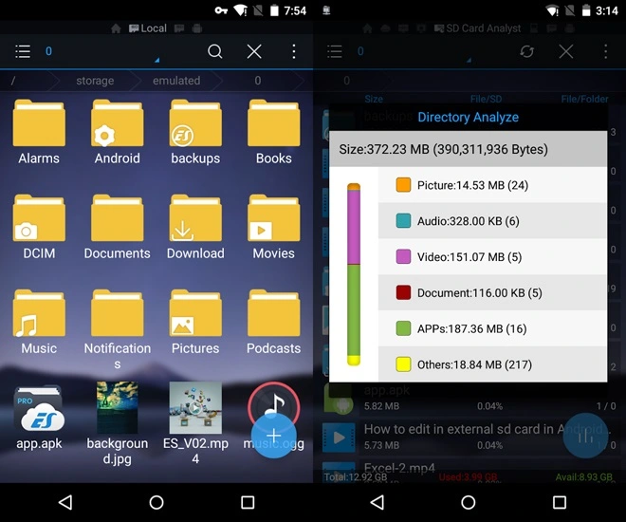Image resolution: width=626 pixels, height=522 pixels.
Task: Open the Podcasts folder
Action: [x=273, y=322]
